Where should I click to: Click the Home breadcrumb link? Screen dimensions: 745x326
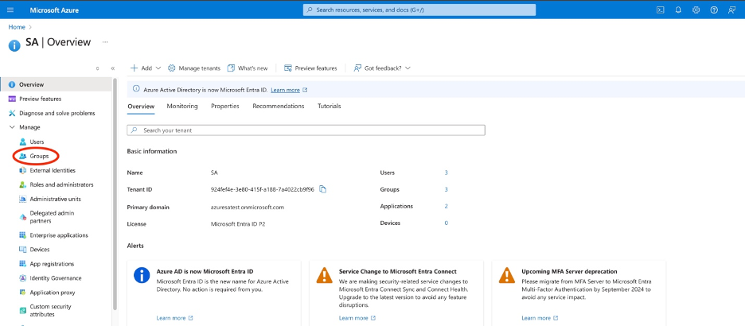point(17,27)
